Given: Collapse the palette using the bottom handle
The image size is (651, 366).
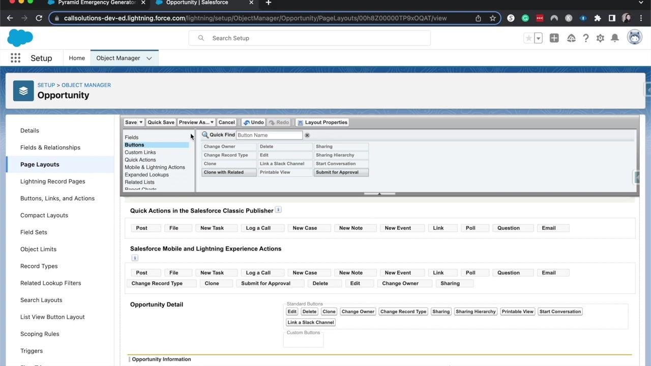Looking at the screenshot, I should click(379, 194).
